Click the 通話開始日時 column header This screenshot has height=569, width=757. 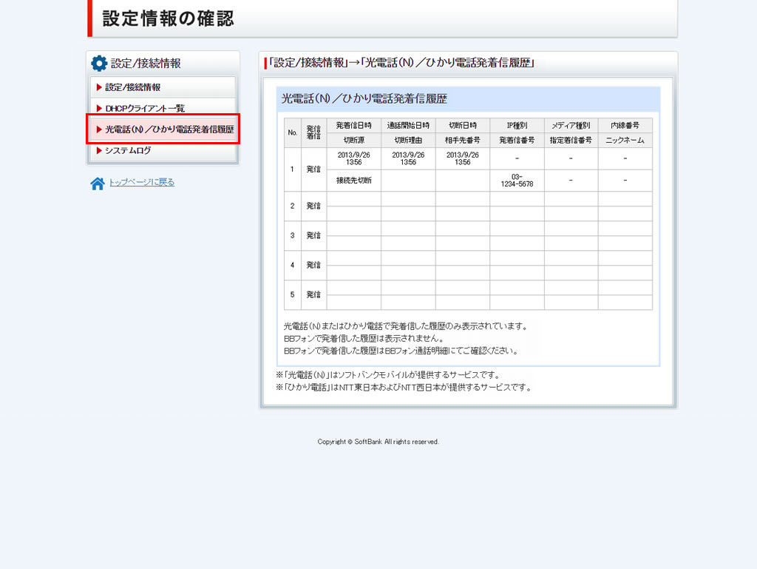click(x=408, y=126)
